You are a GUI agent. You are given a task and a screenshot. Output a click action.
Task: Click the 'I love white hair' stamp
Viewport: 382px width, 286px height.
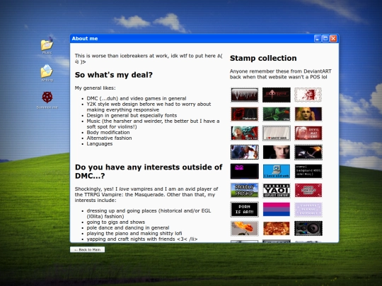tap(277, 133)
